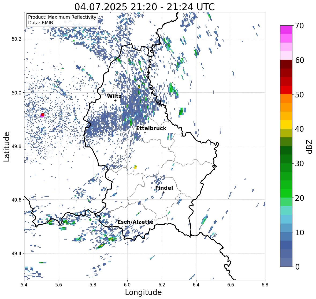Click the 70 label on the colorbar
316x299 pixels.
[299, 26]
